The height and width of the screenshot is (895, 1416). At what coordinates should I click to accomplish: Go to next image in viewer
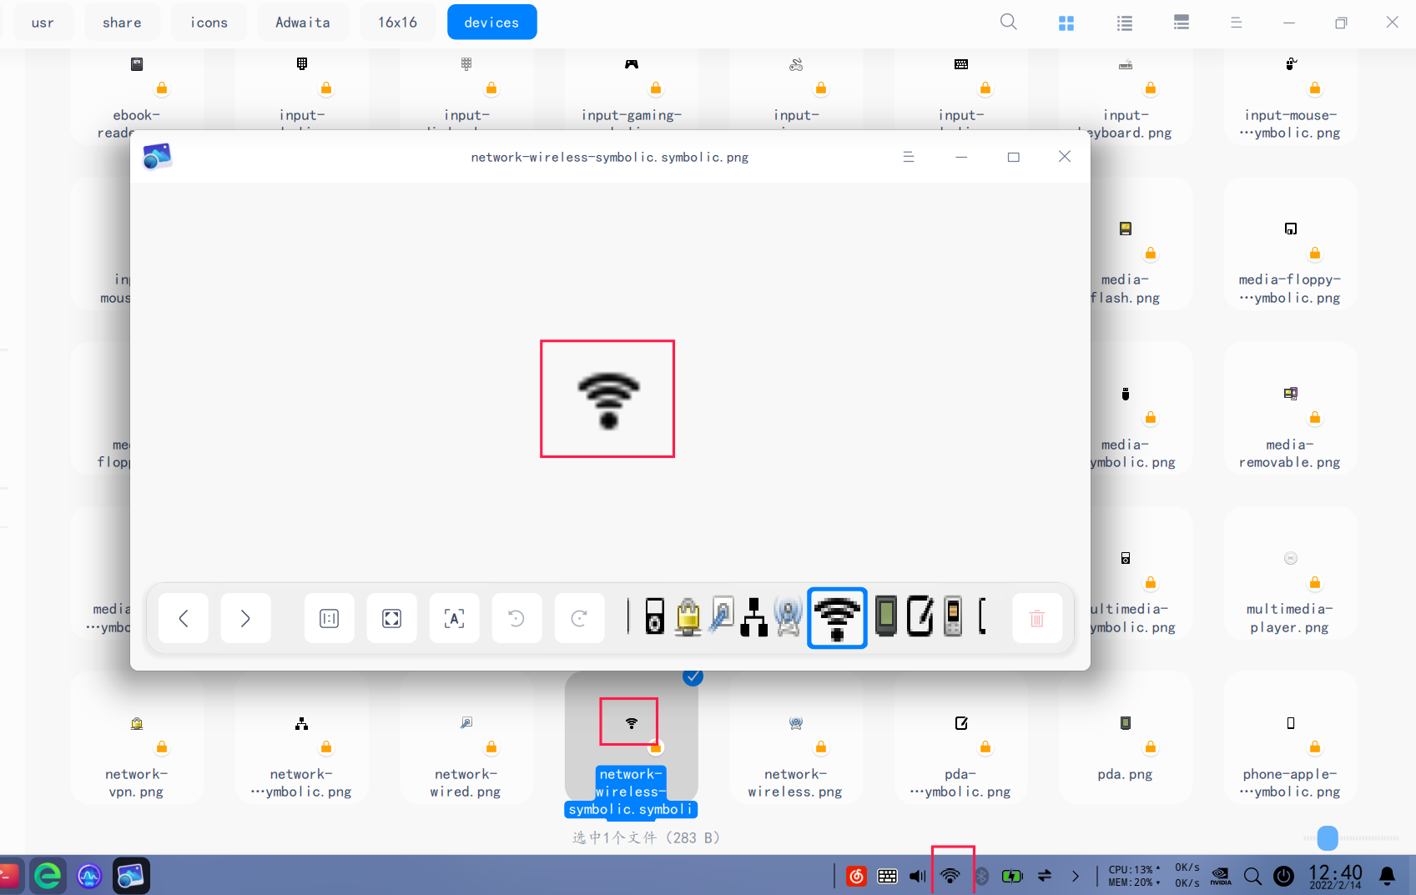pos(245,618)
